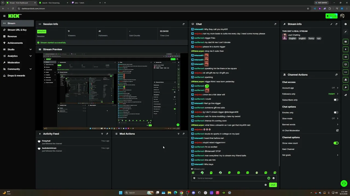Screen dimensions: 350x196
Task: Click the green bot icon in message box
Action: point(269,178)
